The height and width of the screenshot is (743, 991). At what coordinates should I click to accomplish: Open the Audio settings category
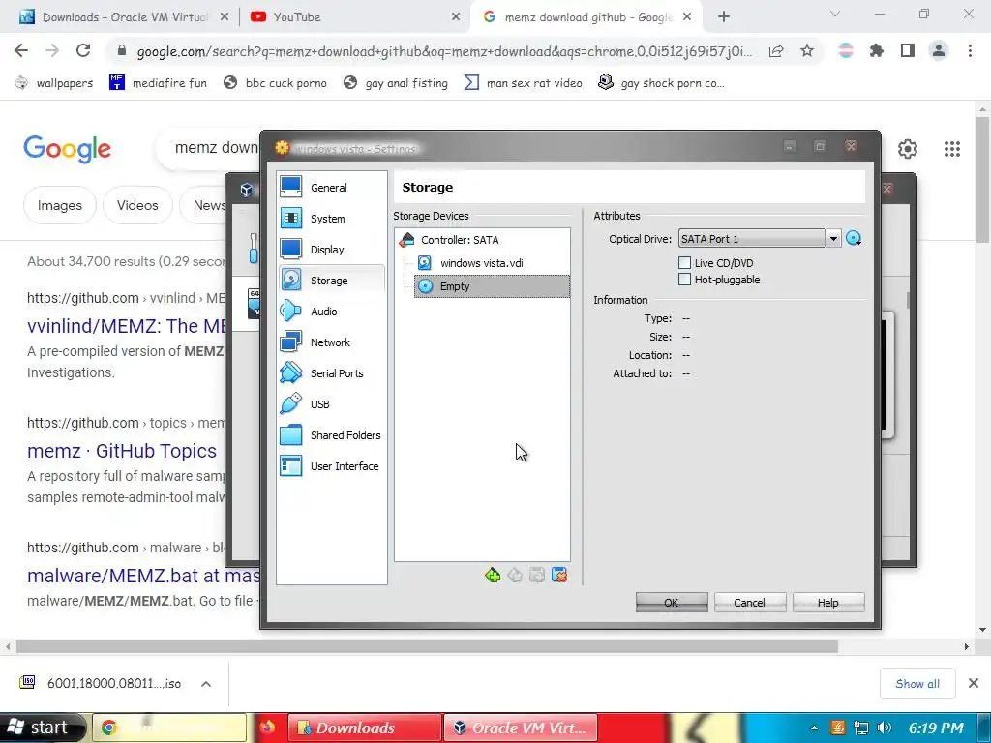click(x=331, y=311)
